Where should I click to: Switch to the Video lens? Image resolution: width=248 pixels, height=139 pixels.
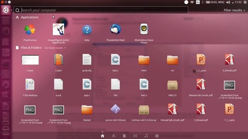135,136
